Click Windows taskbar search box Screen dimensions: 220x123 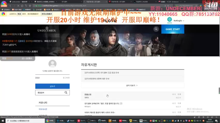[25, 121]
